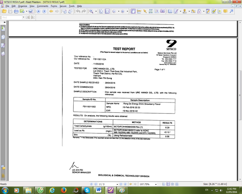Open Microsoft Word from the taskbar
Viewport: 242px width, 194px height.
[x=99, y=190]
